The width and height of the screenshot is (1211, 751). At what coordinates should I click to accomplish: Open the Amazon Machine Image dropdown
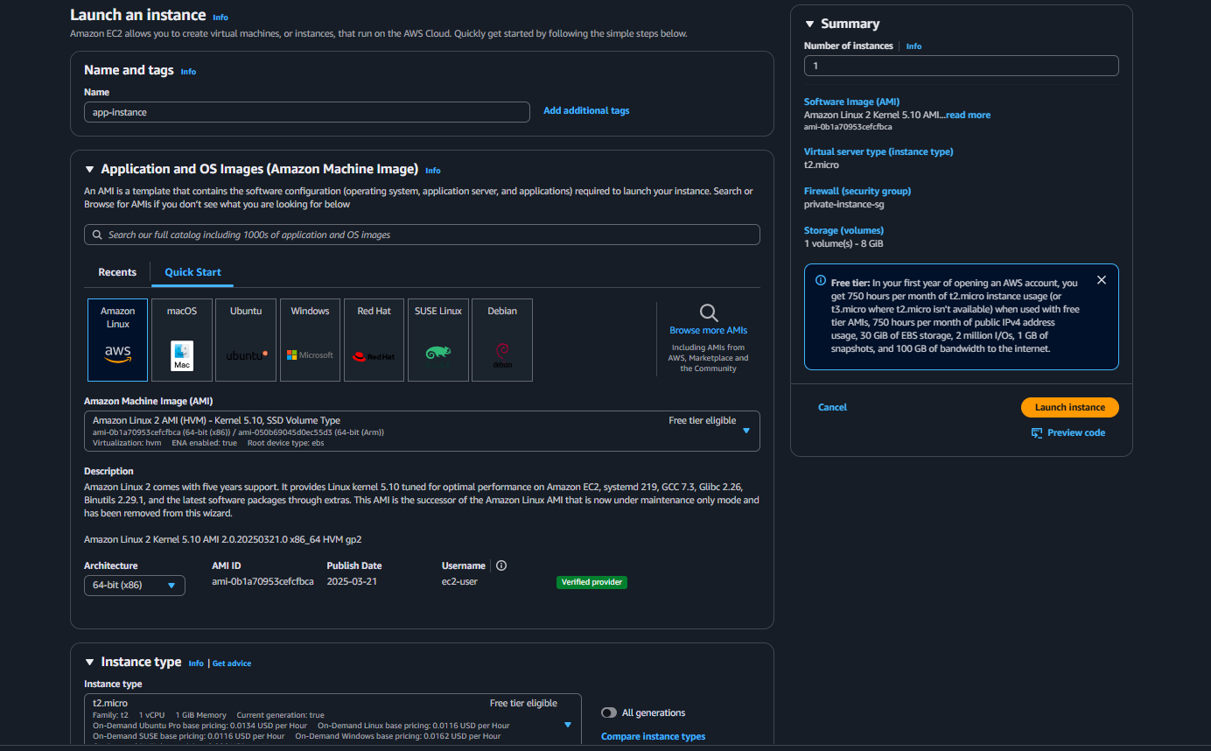click(422, 431)
